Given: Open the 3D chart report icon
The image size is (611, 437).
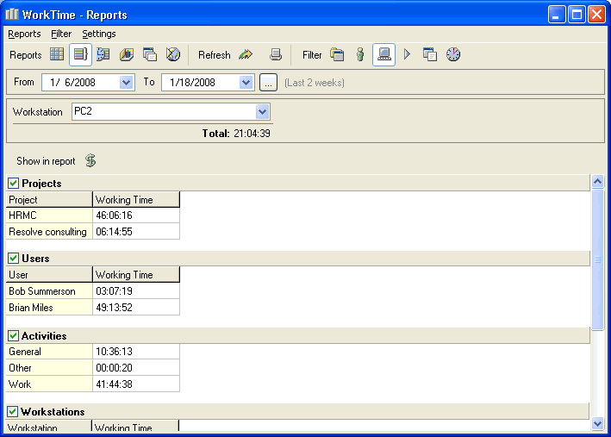Looking at the screenshot, I should click(x=127, y=54).
